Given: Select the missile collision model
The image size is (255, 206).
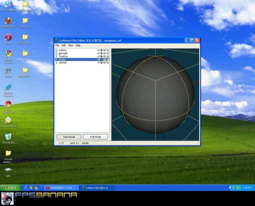Looking at the screenshot, I should 82,60.
